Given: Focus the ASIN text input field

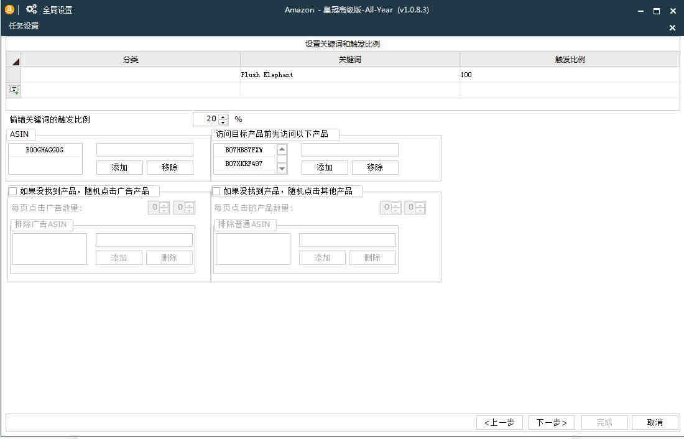Looking at the screenshot, I should (x=145, y=150).
